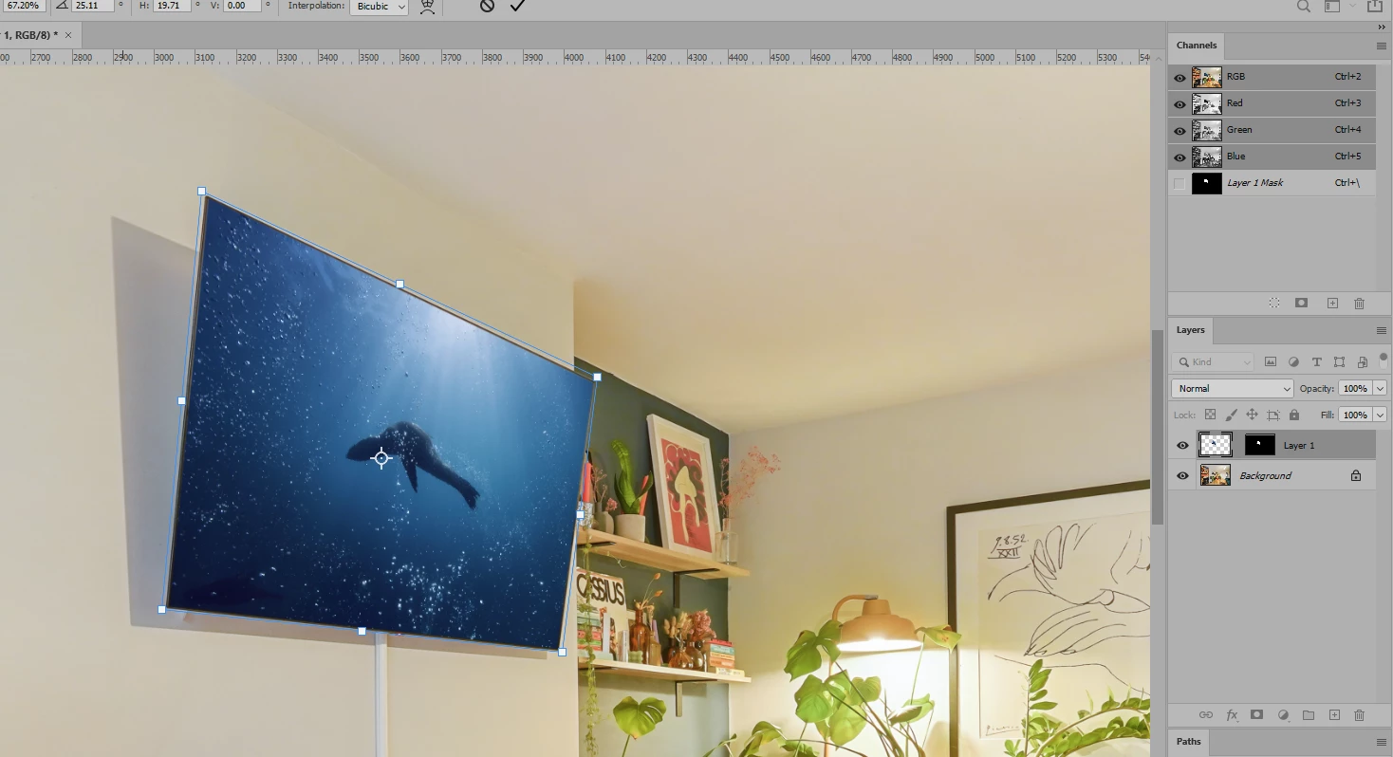Open the Opacity slider dropdown arrow

[x=1380, y=388]
